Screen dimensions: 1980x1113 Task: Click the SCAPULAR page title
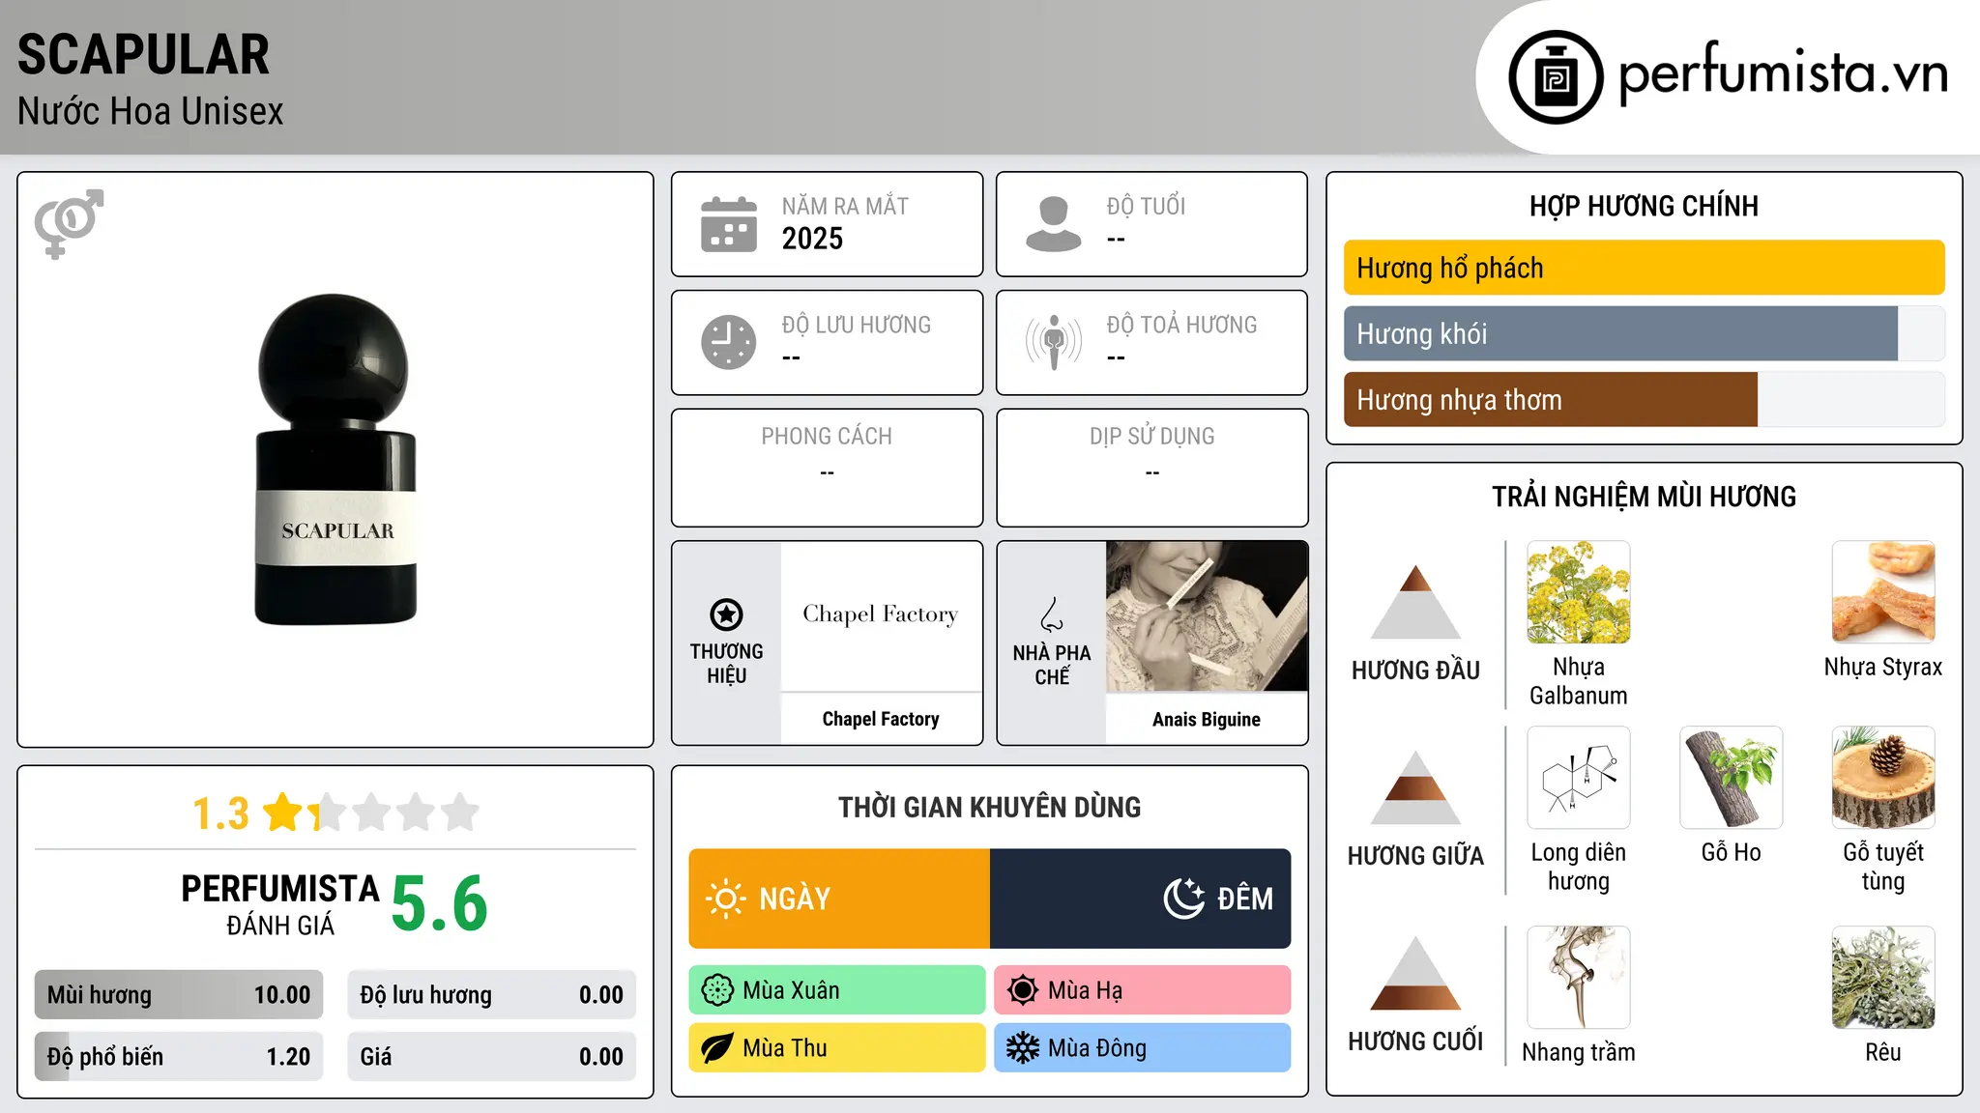(143, 54)
